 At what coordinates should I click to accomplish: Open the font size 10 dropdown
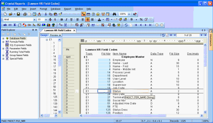46,20
